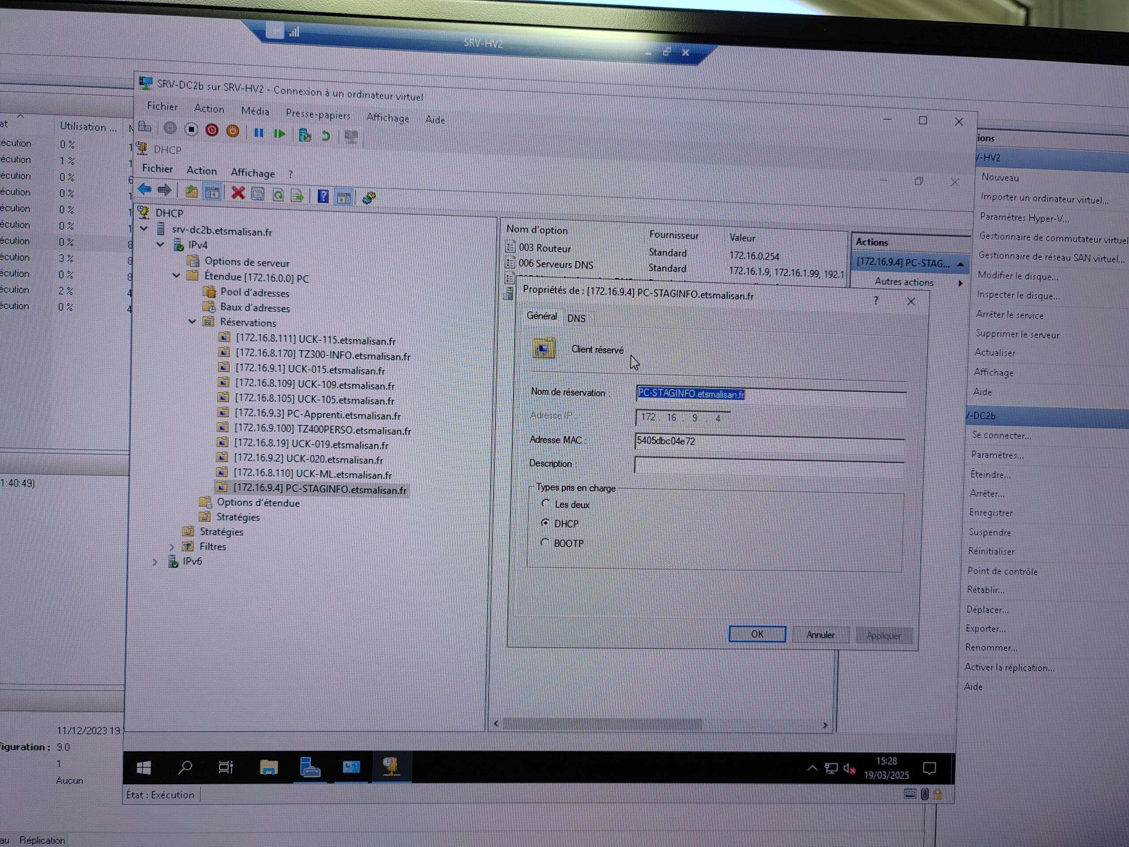Show hidden tray icons chevron
1129x847 pixels.
click(x=812, y=768)
